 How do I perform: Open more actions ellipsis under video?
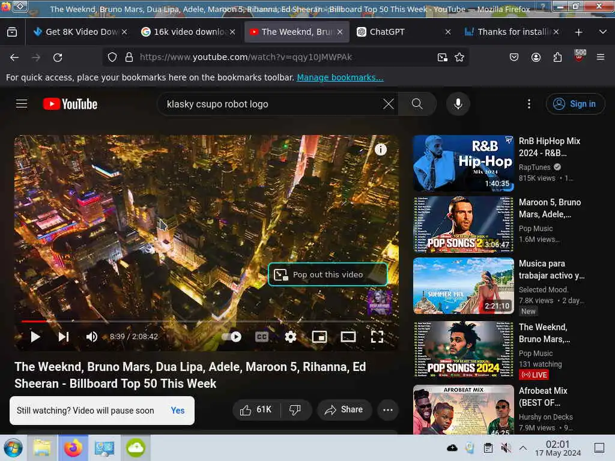point(388,409)
